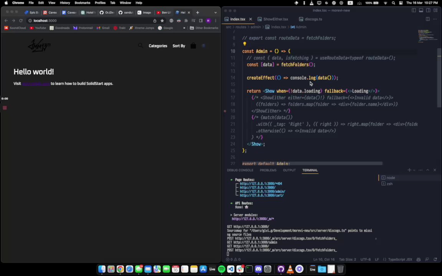Change language mode TypeScript JSX
The height and width of the screenshot is (276, 442).
400,260
